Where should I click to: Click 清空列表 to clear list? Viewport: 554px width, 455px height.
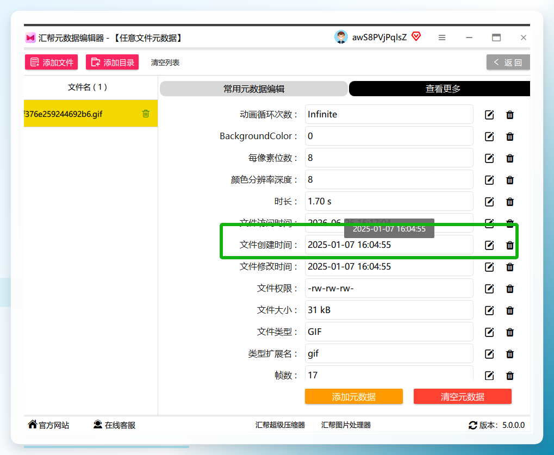point(165,63)
